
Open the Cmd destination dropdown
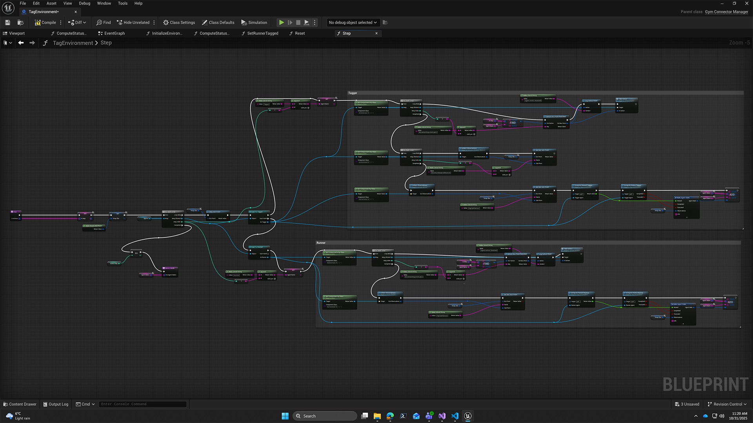[x=93, y=404]
